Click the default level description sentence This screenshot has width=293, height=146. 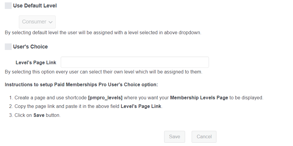[103, 33]
